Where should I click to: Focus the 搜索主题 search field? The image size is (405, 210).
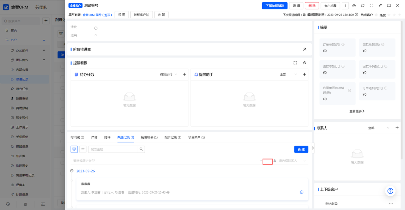coord(113,149)
